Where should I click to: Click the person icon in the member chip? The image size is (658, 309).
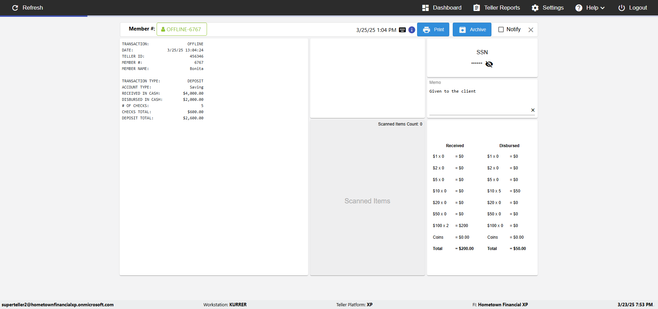click(163, 29)
